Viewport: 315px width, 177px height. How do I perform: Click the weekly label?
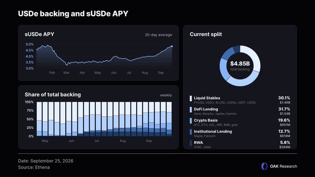166,95
